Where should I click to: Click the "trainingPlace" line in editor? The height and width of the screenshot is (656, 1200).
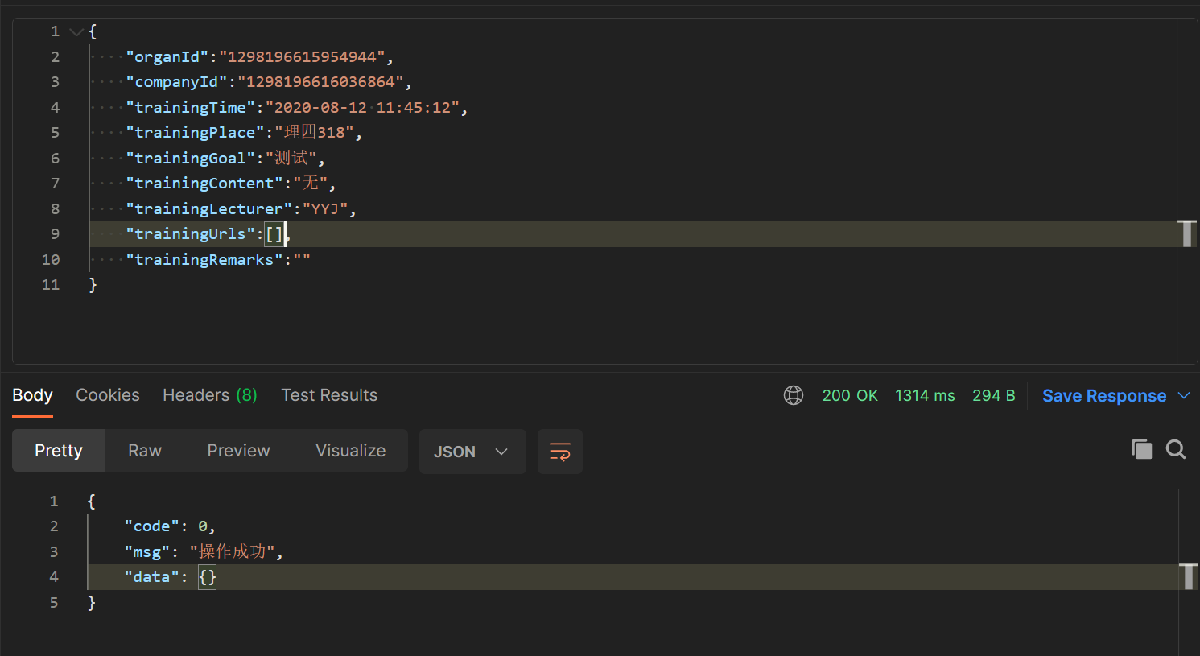633,133
